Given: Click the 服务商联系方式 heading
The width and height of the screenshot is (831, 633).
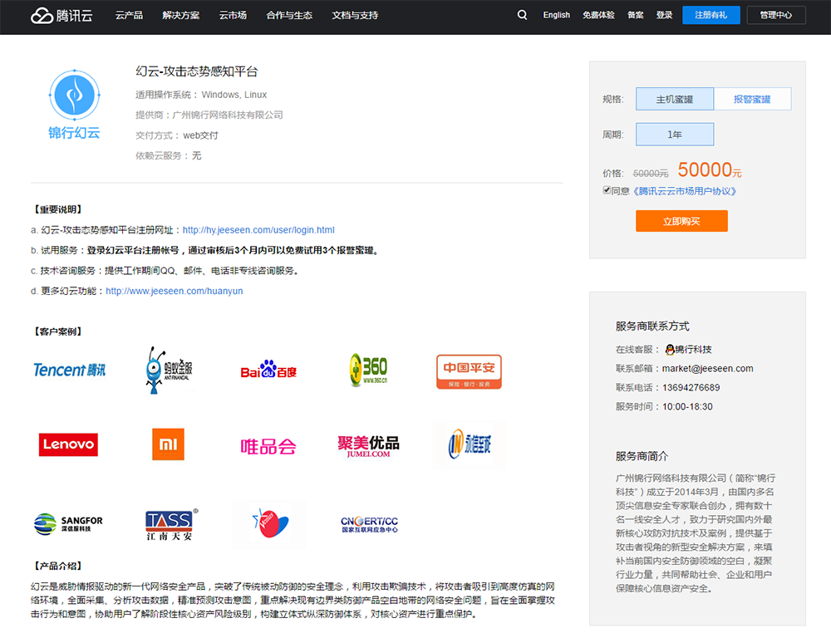Looking at the screenshot, I should [x=652, y=326].
